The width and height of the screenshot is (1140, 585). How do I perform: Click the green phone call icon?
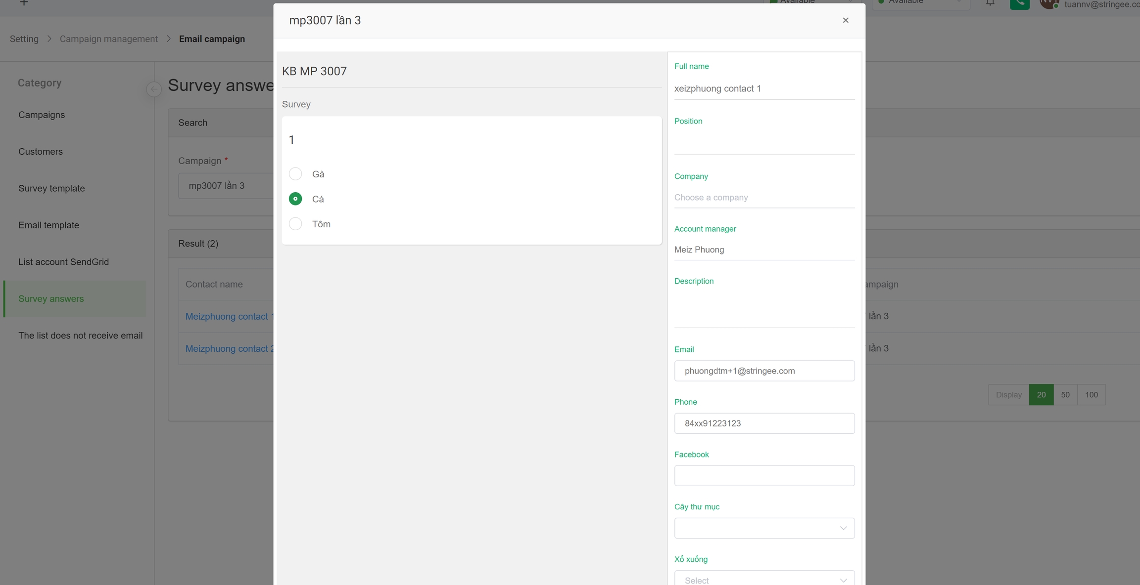point(1019,4)
